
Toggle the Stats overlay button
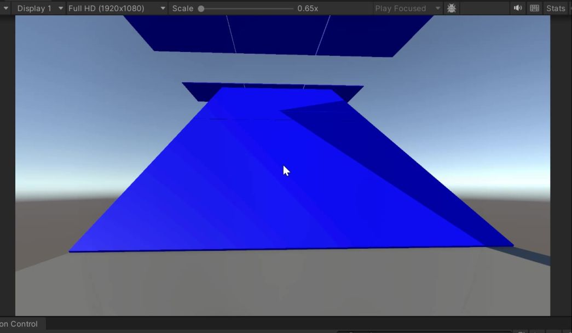[x=555, y=8]
